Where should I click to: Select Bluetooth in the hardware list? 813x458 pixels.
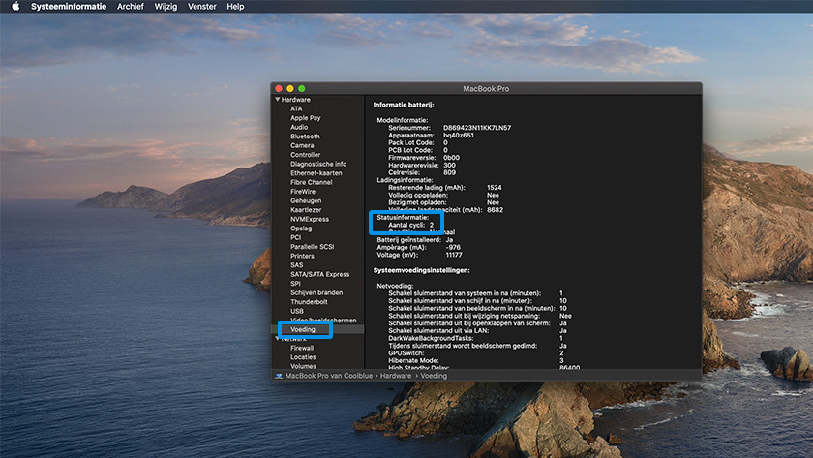click(305, 137)
